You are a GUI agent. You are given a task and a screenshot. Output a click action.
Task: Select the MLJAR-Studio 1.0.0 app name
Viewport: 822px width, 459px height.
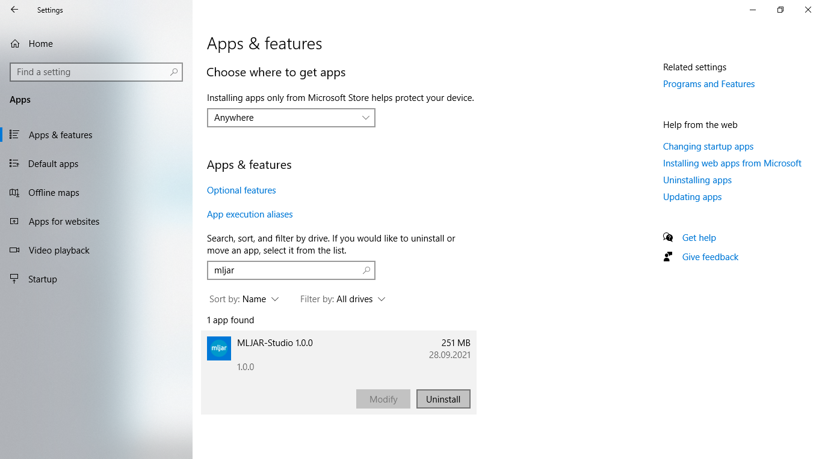275,343
